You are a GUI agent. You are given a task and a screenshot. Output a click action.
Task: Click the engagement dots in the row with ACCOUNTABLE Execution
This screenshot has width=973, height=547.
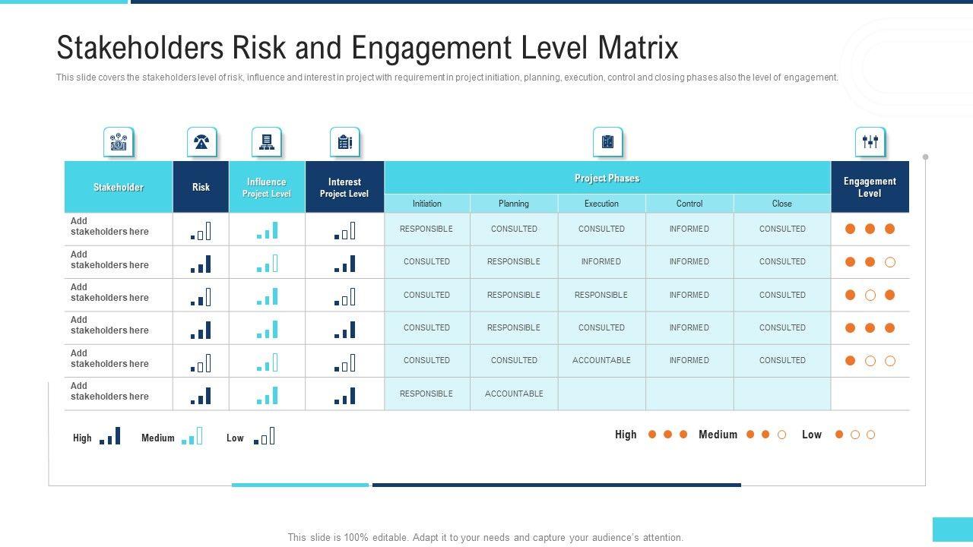870,361
